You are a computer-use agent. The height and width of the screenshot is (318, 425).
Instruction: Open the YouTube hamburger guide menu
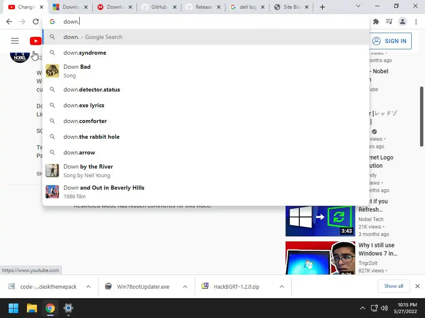15,41
